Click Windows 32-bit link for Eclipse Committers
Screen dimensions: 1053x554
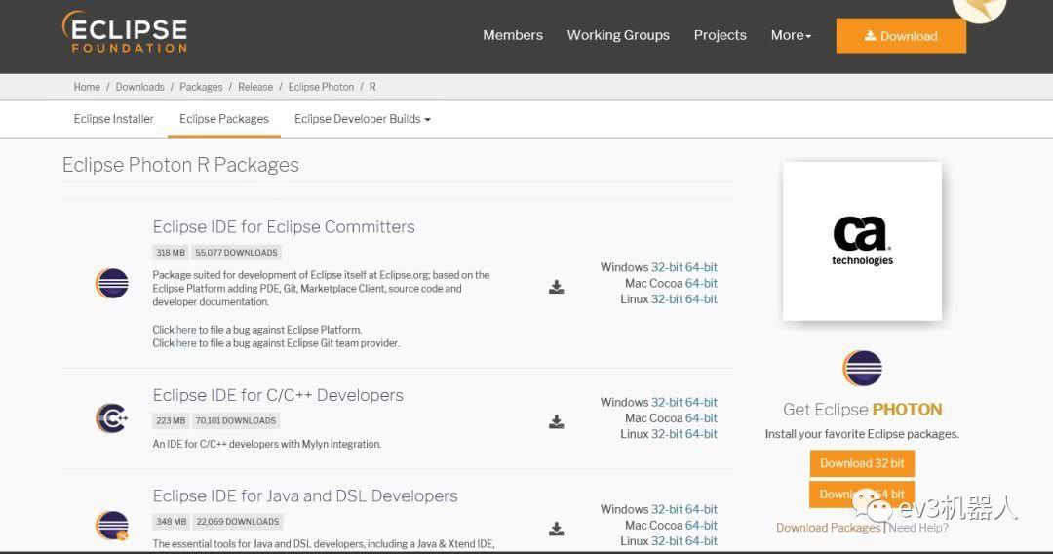(667, 267)
